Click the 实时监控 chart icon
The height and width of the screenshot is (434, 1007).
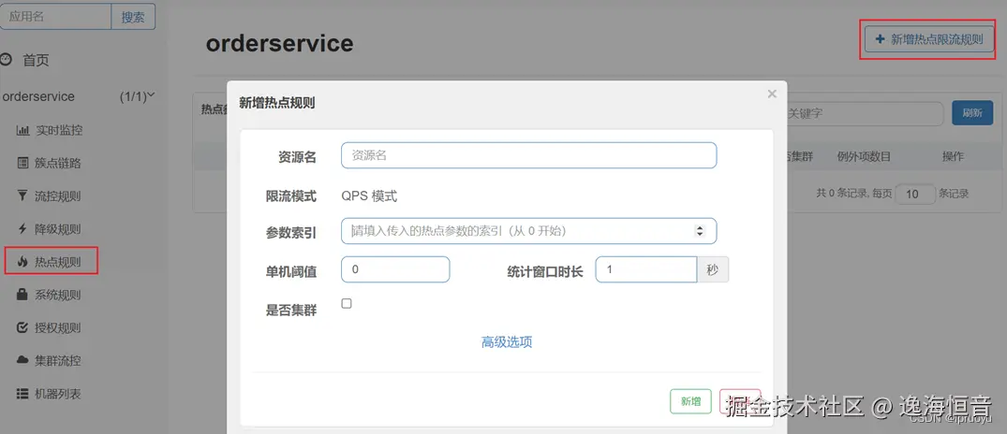[x=22, y=131]
